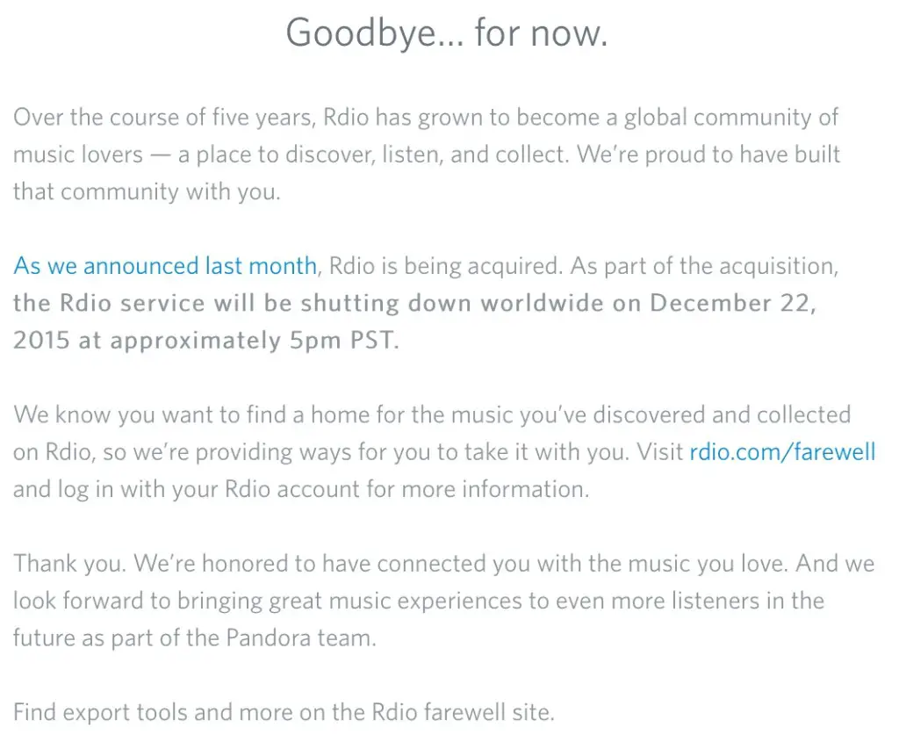The image size is (899, 749).
Task: Click the paragraph starting 'We know you want'
Action: click(444, 452)
